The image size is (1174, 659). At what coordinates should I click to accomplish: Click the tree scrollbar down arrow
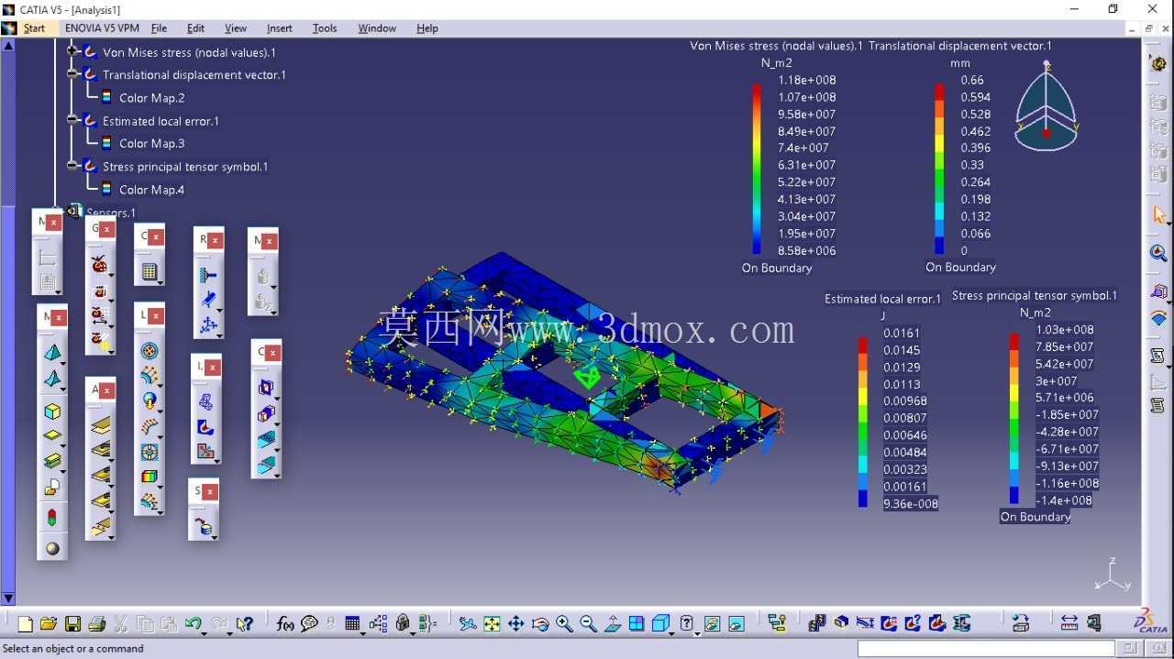pos(8,599)
